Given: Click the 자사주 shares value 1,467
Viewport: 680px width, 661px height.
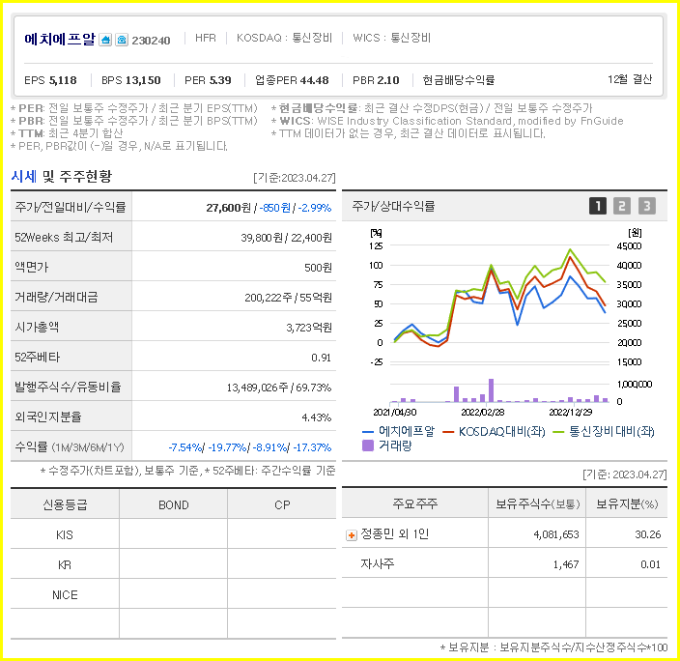Looking at the screenshot, I should 566,564.
